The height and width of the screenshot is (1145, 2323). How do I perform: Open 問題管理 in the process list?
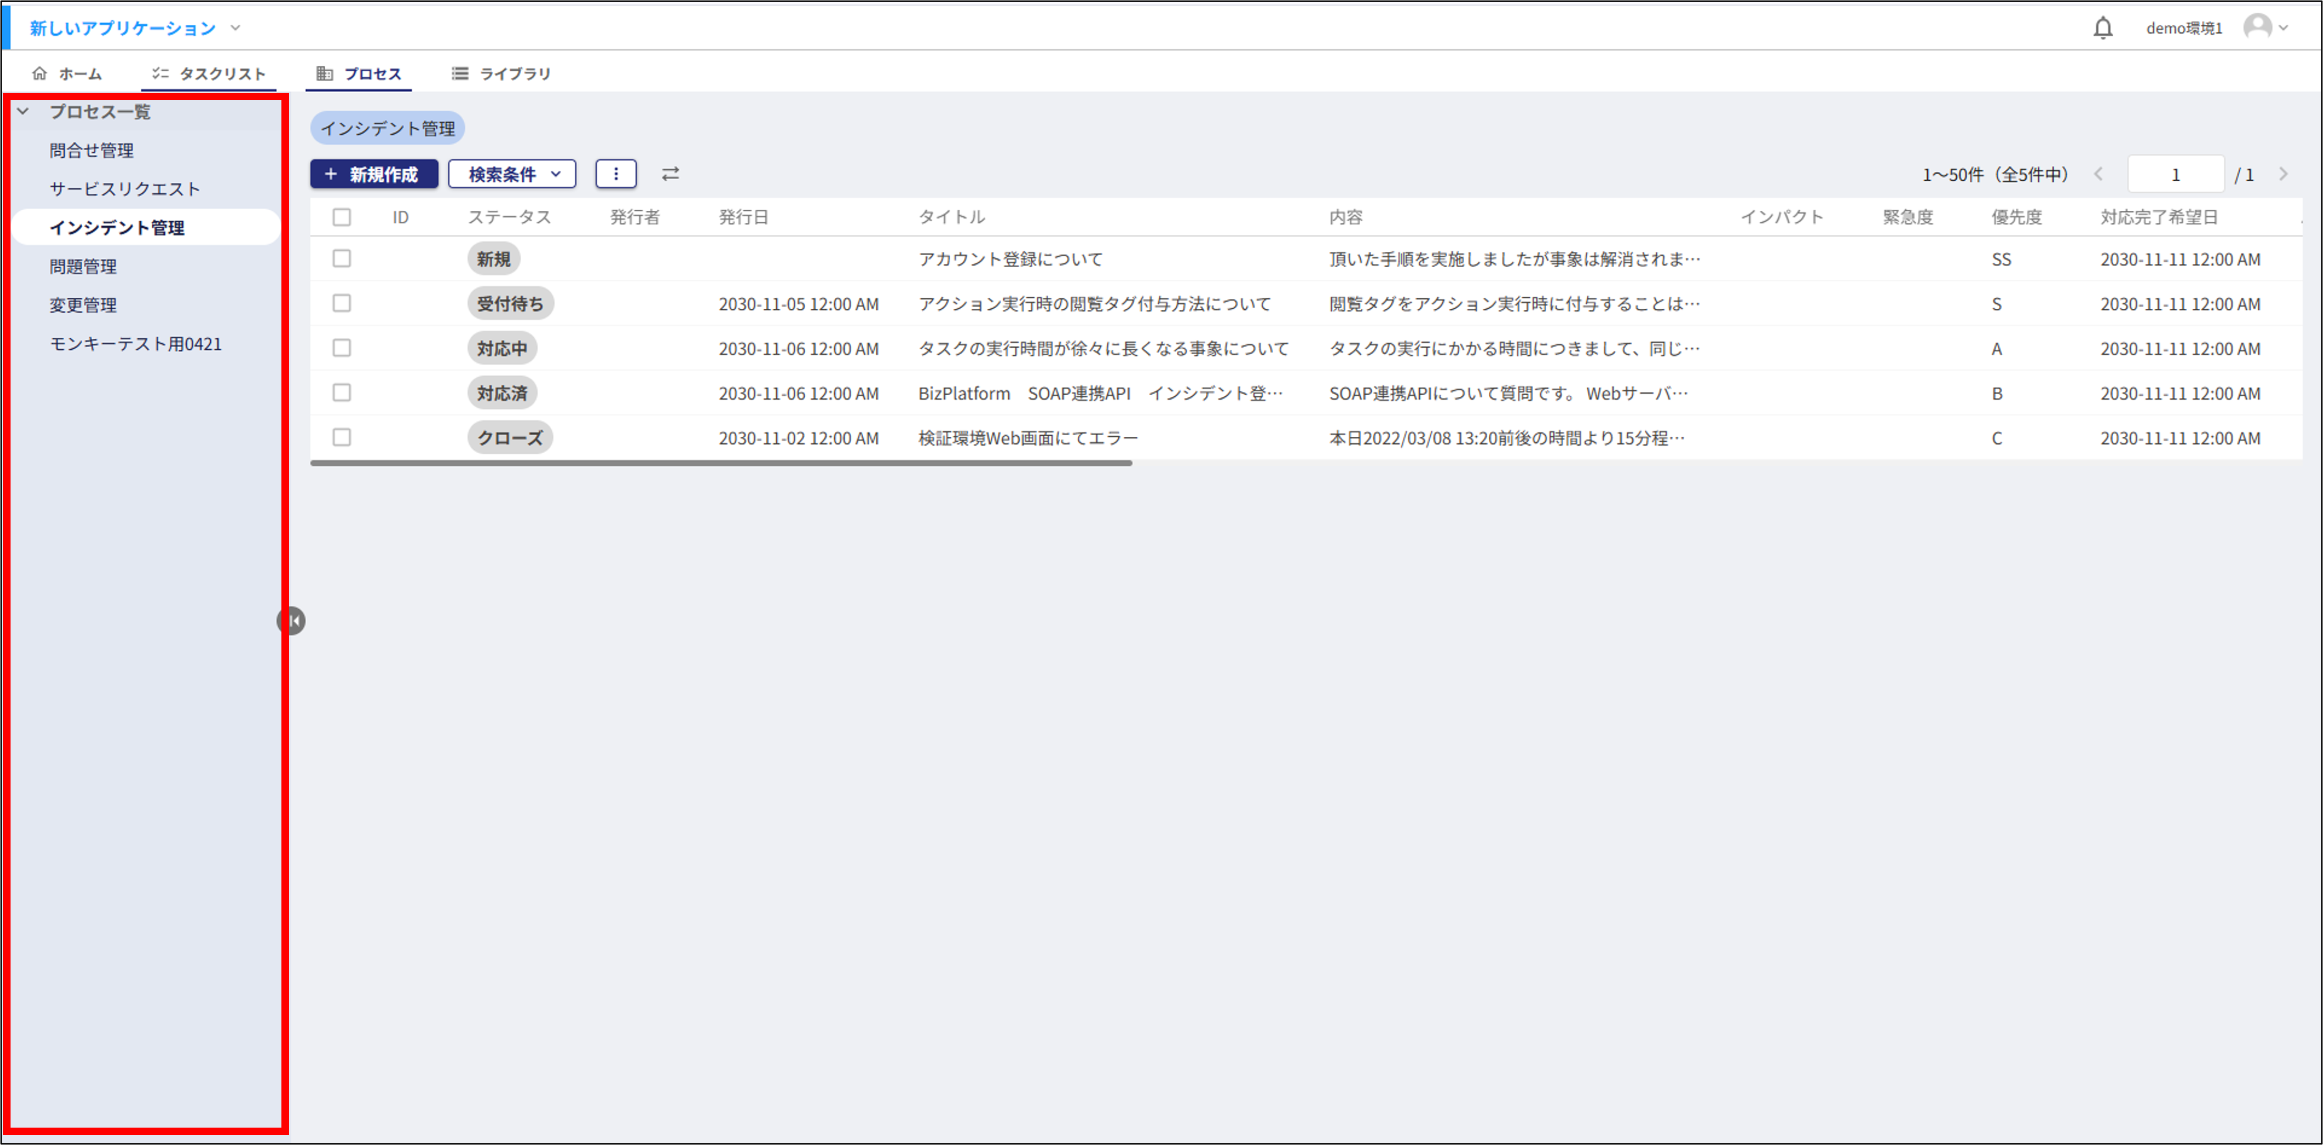(83, 266)
